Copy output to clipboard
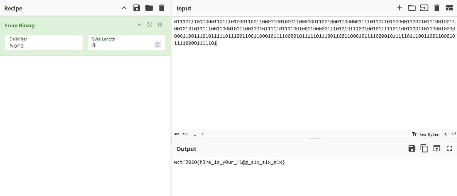 [424, 148]
